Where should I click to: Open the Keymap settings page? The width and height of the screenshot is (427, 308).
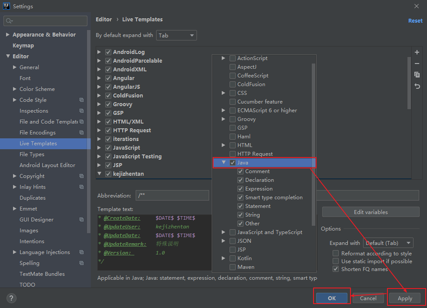pos(23,46)
